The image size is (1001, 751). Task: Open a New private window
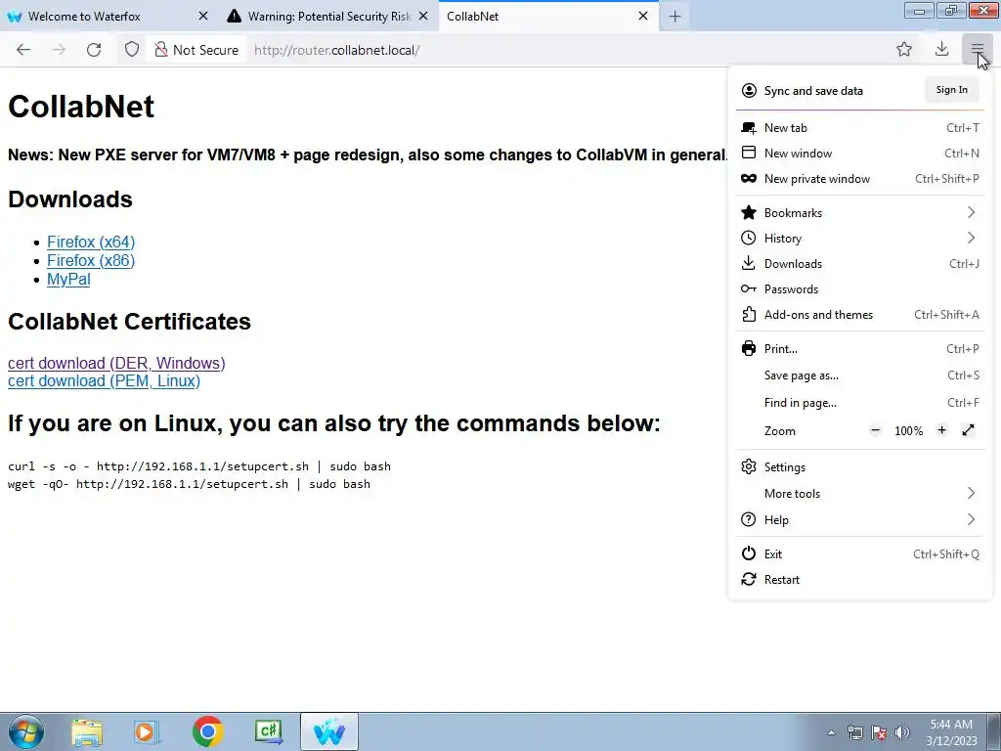click(860, 179)
